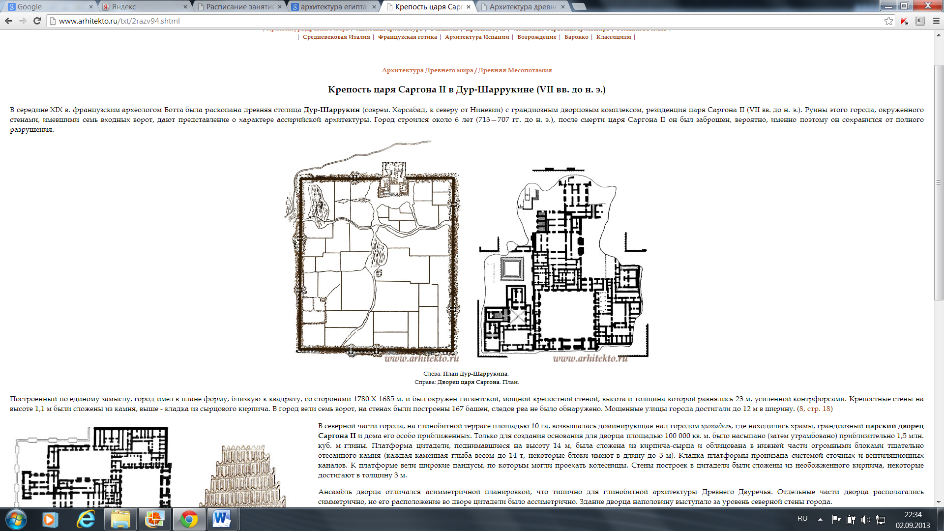Open the Барокко link
Viewport: 944px width, 531px height.
point(576,37)
